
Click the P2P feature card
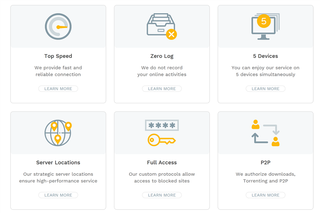tap(265, 160)
